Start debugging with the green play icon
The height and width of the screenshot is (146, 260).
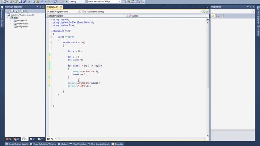pyautogui.click(x=66, y=2)
